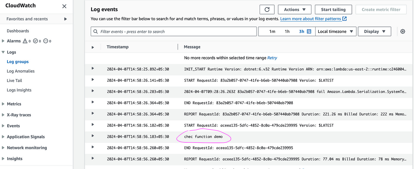
Task: Expand the Alarms section
Action: tap(3, 41)
